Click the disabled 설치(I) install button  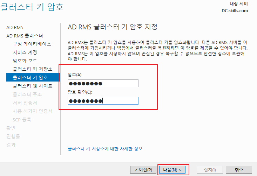tap(210, 170)
